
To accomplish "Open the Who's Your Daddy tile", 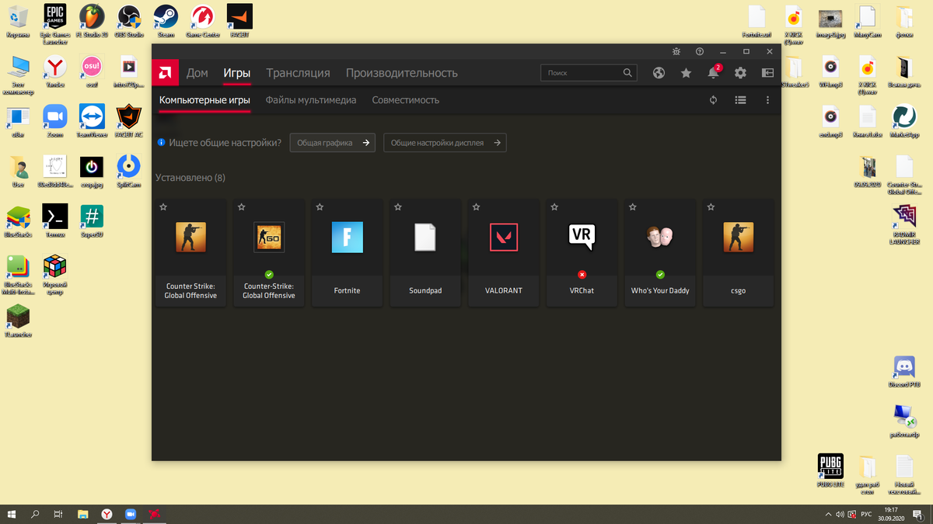I will point(660,252).
